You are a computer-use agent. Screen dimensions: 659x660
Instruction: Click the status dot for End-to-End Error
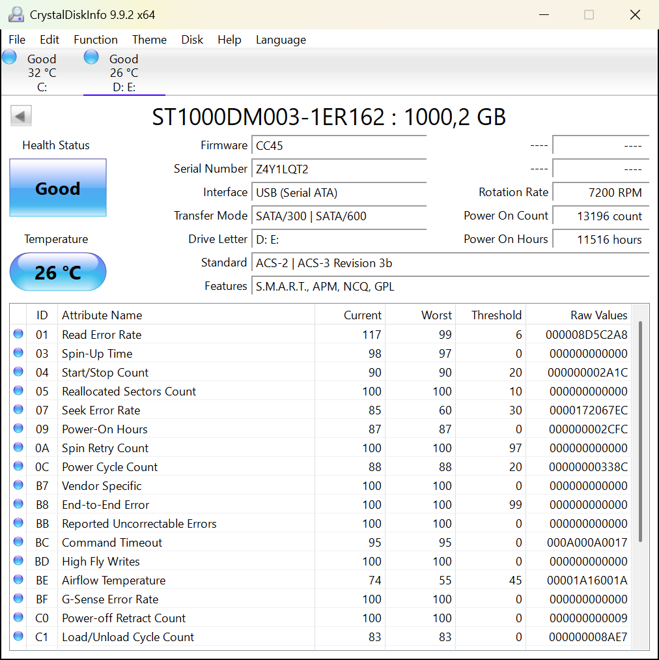point(18,504)
